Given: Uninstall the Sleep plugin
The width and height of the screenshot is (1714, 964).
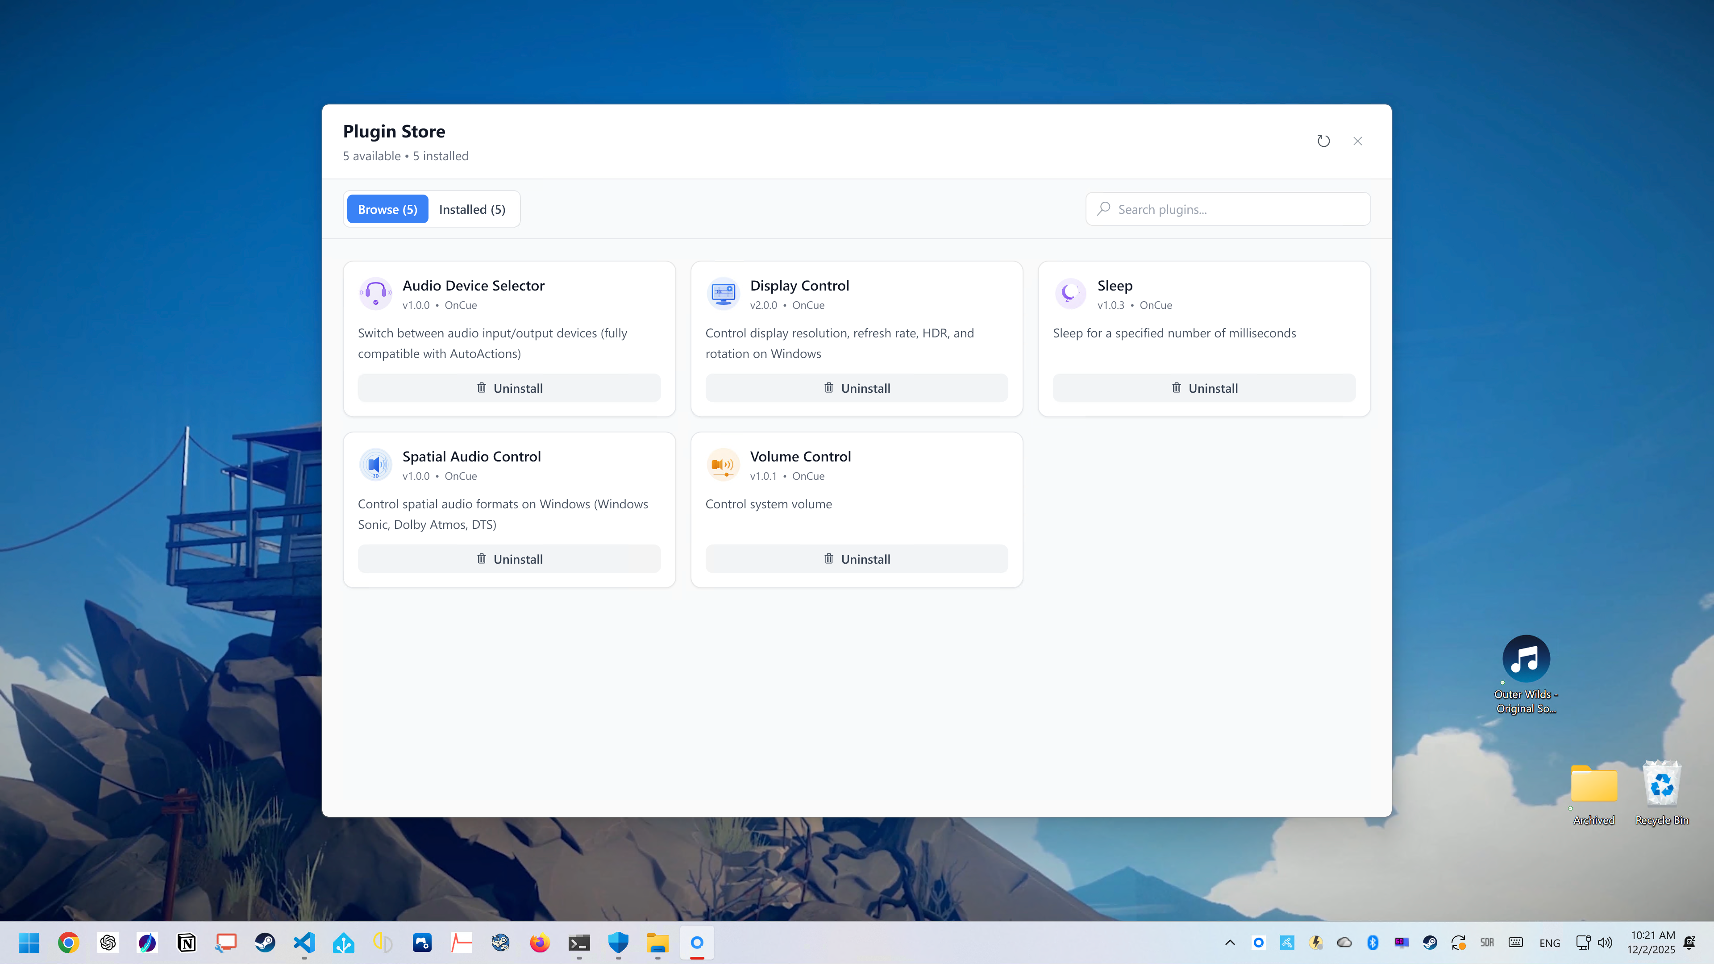Looking at the screenshot, I should click(1204, 388).
